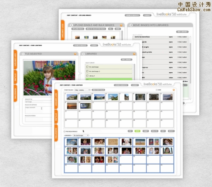
Task: Click the orange help icon in File Selected panel
Action: [75, 54]
